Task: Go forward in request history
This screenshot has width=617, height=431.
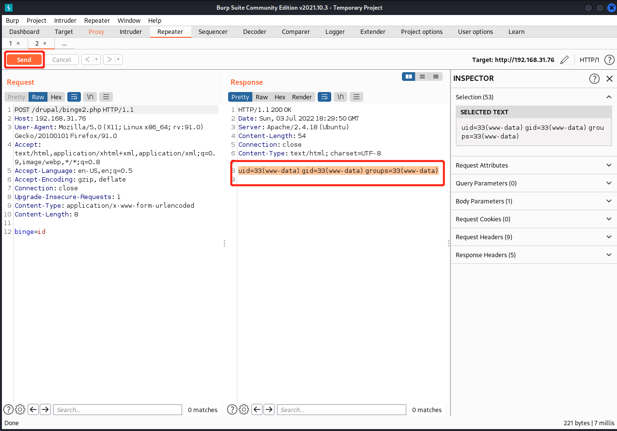Action: pyautogui.click(x=109, y=60)
